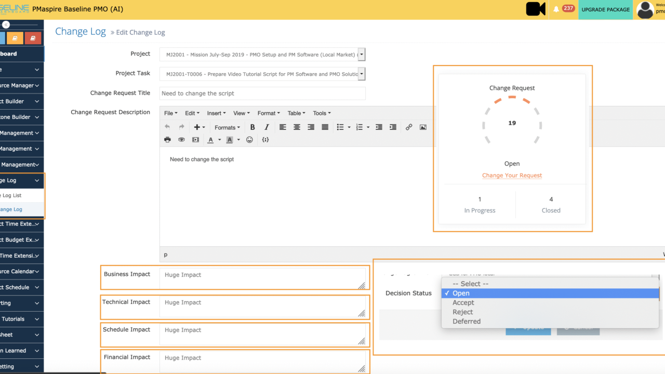This screenshot has width=665, height=374.
Task: Insert code sample with braces icon
Action: (265, 140)
